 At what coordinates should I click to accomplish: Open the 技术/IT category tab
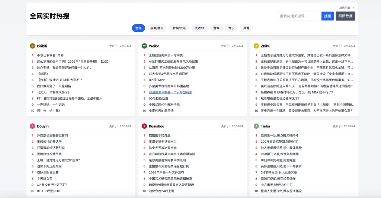[x=199, y=28]
